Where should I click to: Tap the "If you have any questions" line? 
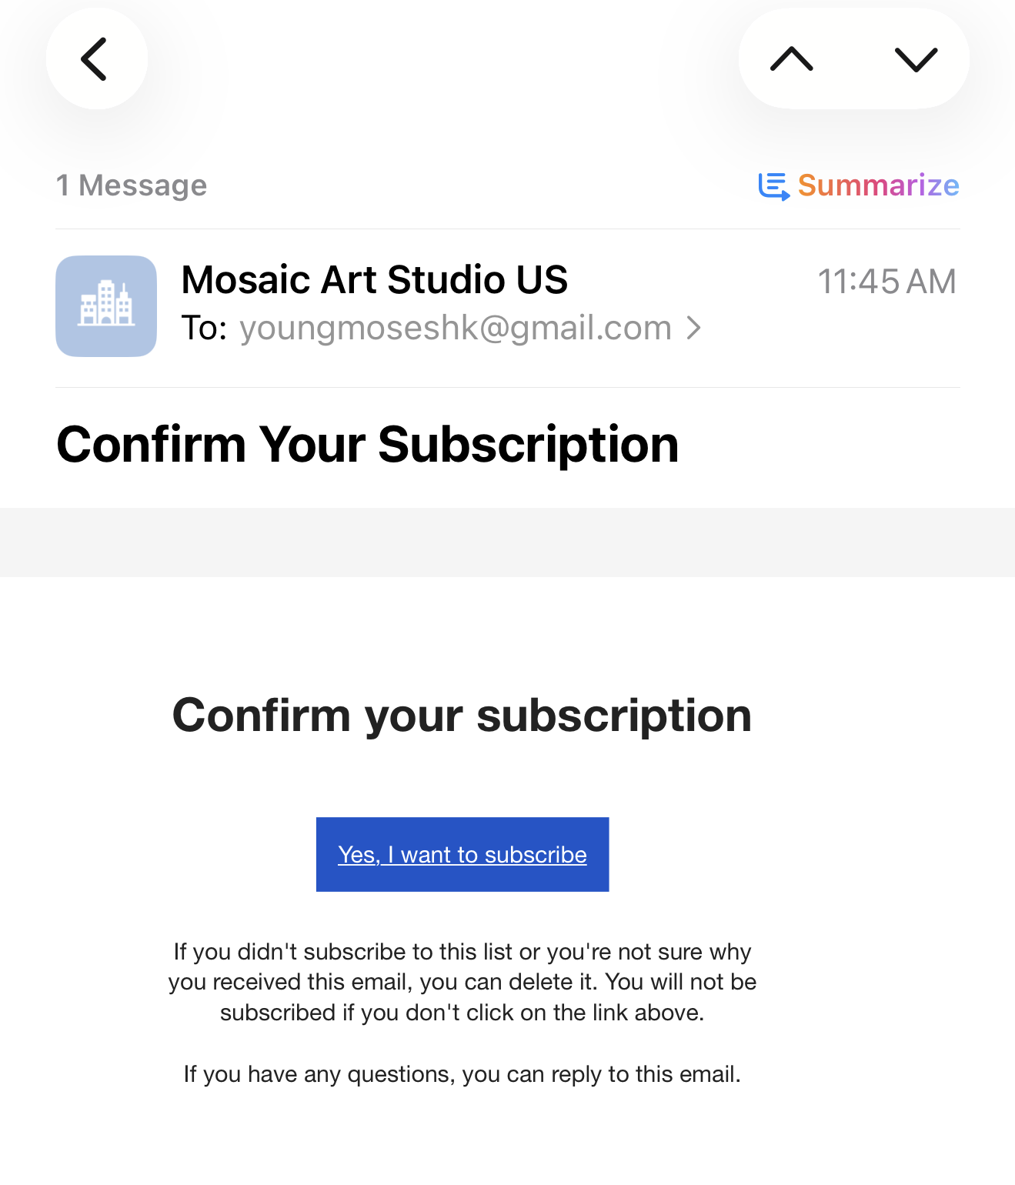[462, 1074]
